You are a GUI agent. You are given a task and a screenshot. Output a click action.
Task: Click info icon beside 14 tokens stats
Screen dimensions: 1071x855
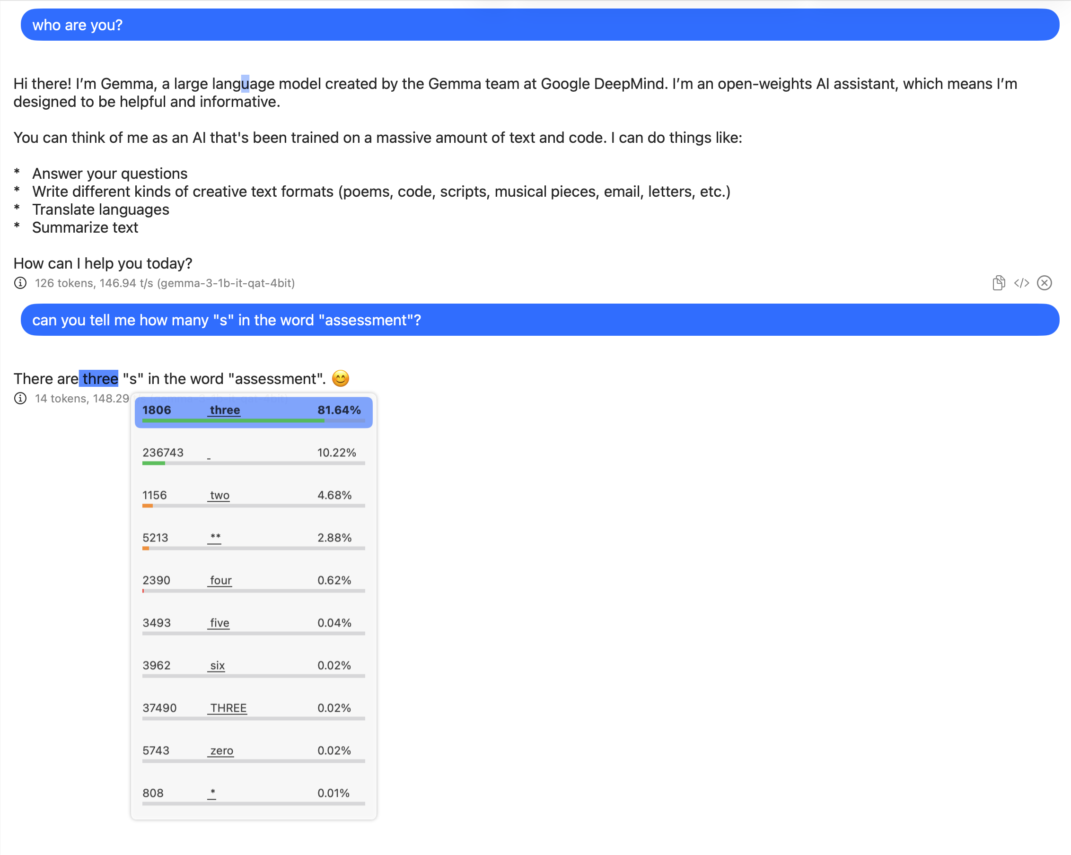[20, 398]
